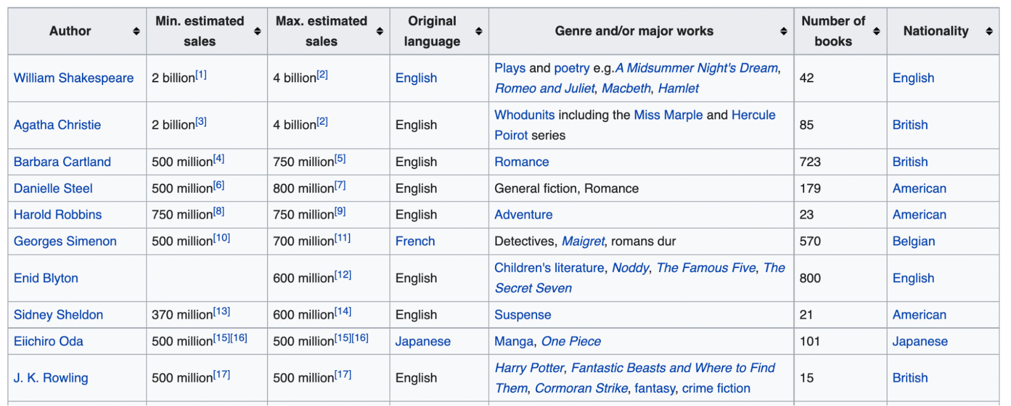Sort by Genre and/or major works arrows
This screenshot has height=406, width=1011.
[x=784, y=31]
